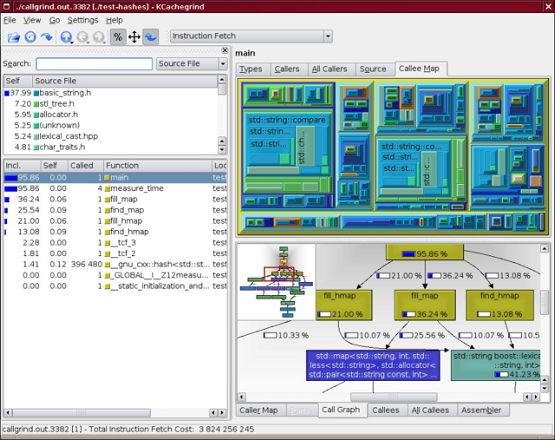
Task: Open the View menu
Action: pos(32,20)
